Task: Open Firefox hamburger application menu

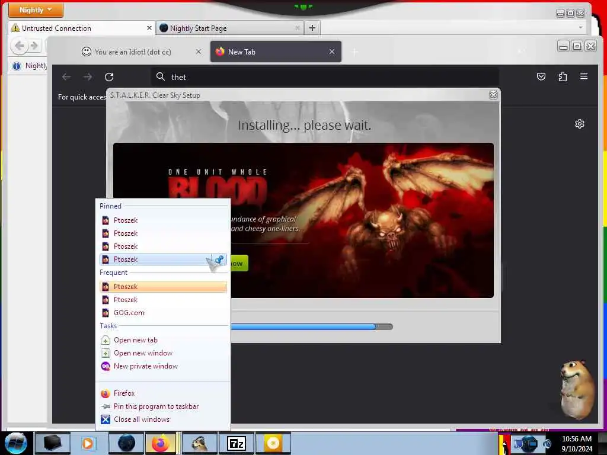Action: (x=584, y=76)
